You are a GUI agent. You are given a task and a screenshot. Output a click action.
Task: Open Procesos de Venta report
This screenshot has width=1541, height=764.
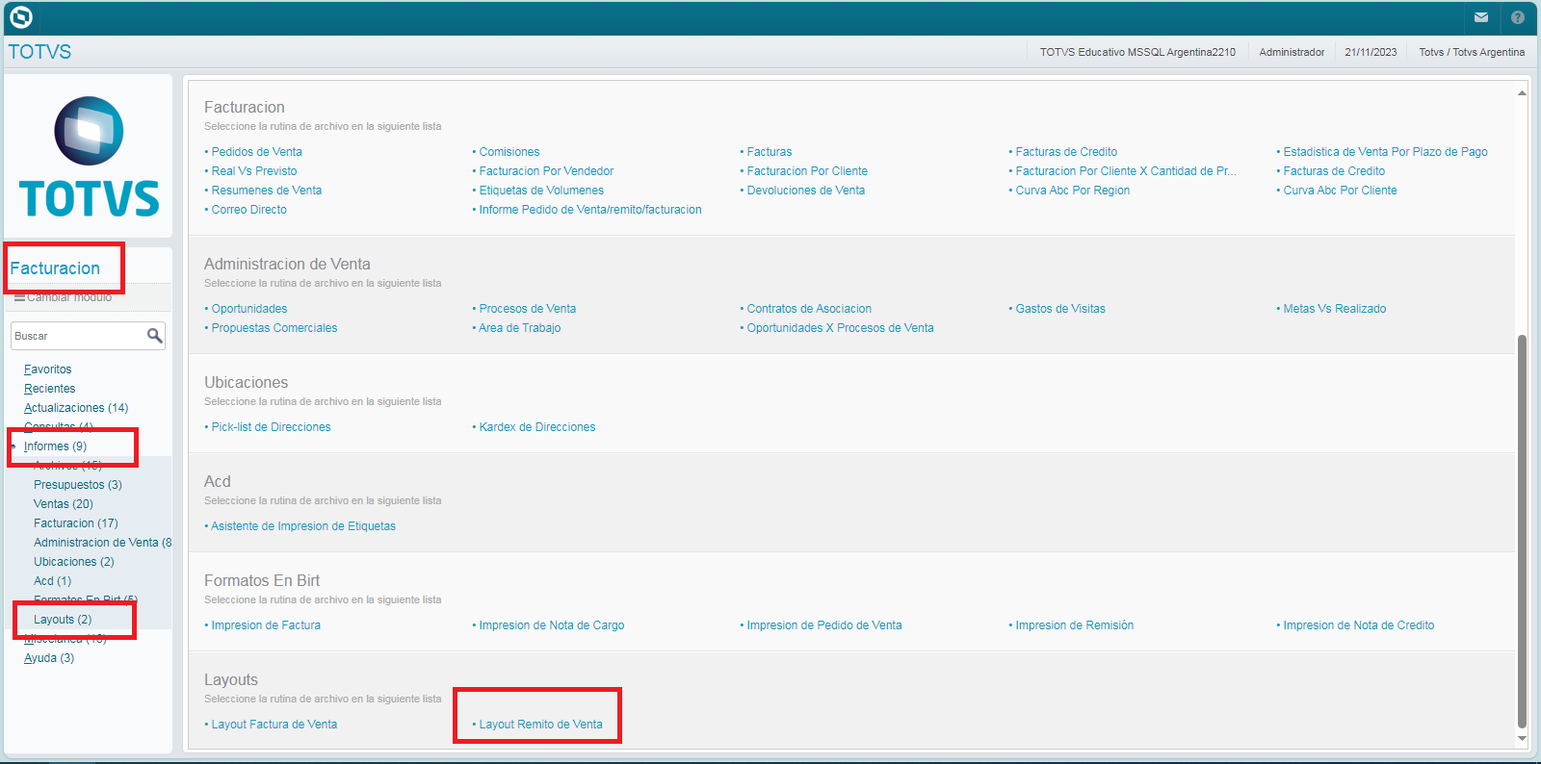pos(528,309)
